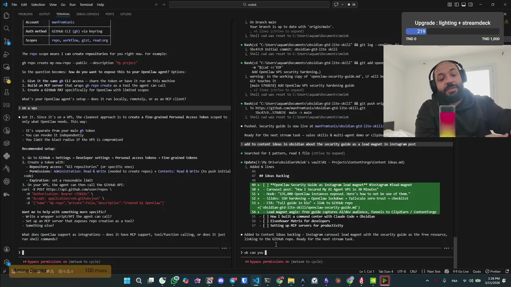Open the Run menu
511x287 pixels.
click(x=72, y=4)
